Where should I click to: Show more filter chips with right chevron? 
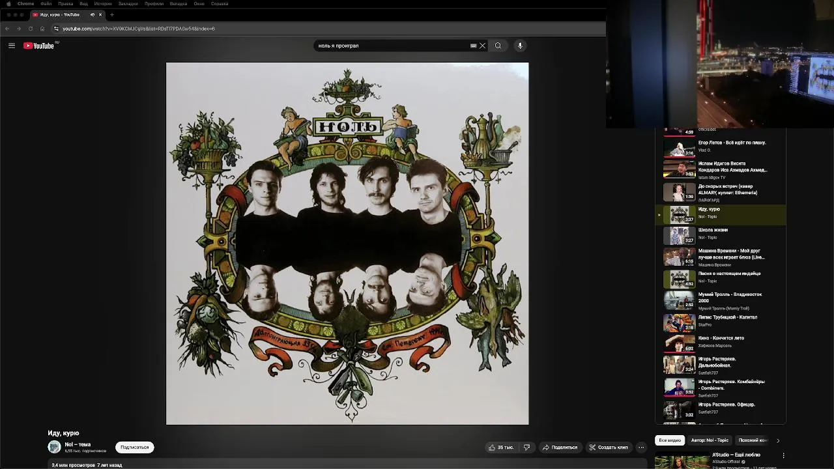coord(778,440)
